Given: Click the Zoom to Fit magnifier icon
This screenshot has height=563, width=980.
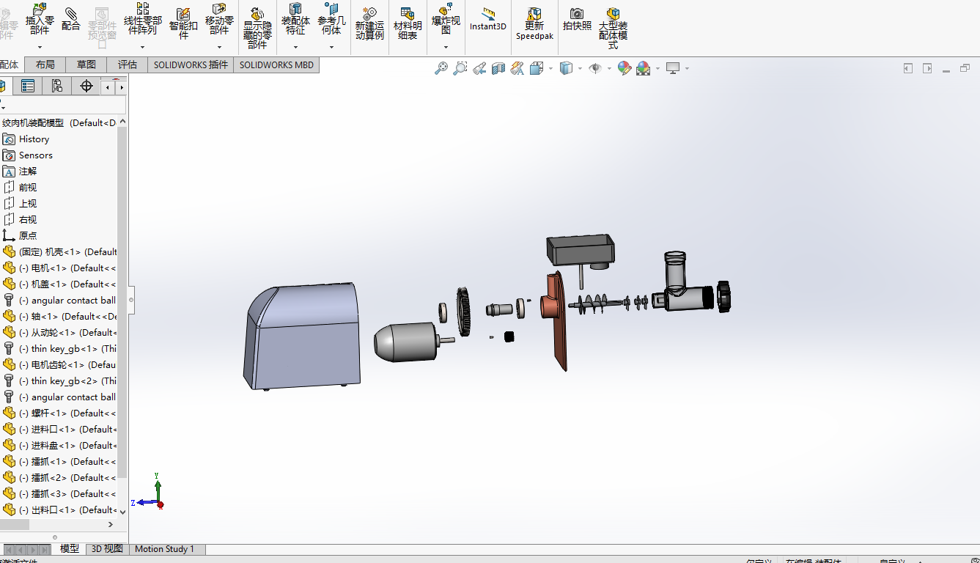Looking at the screenshot, I should (441, 68).
